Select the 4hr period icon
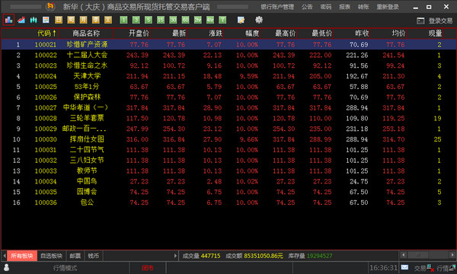457x274 pixels. point(210,20)
